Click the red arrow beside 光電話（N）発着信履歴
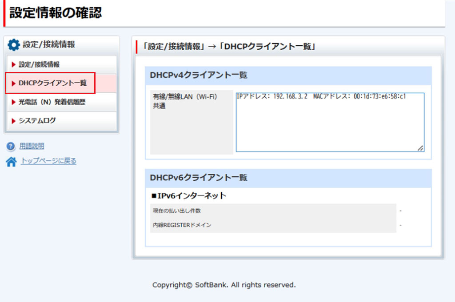The image size is (455, 302). (x=14, y=102)
